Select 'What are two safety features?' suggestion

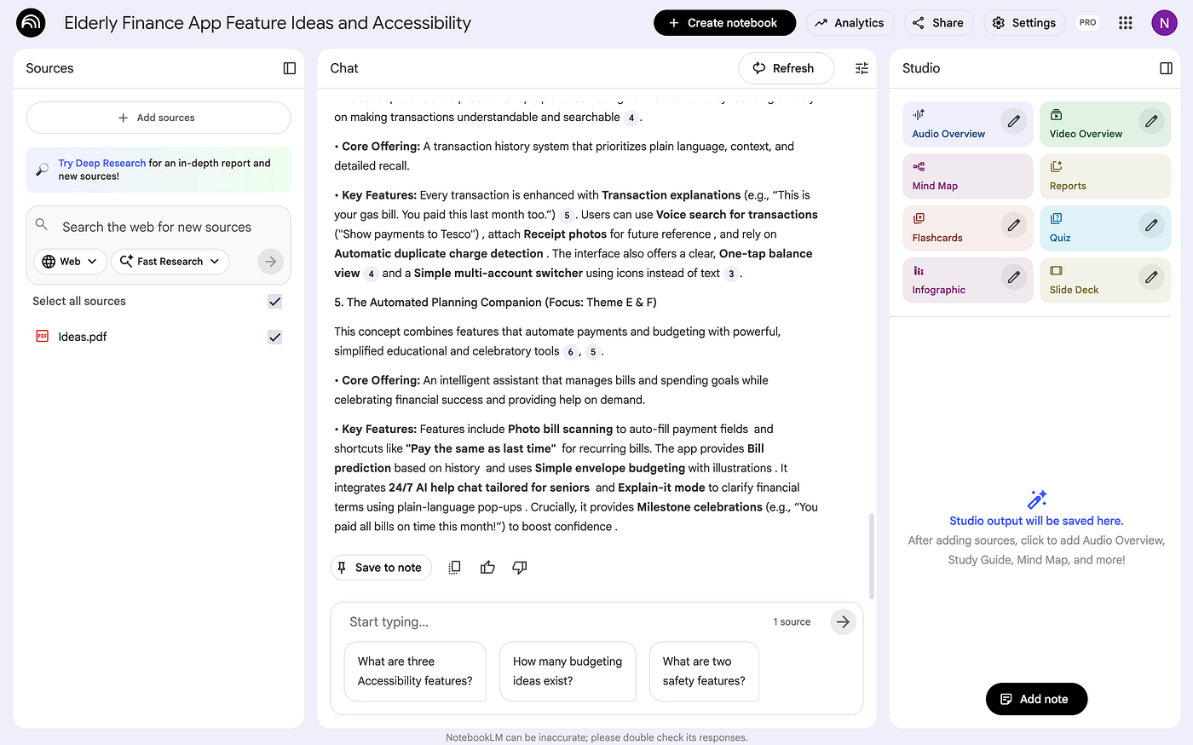[x=704, y=672]
